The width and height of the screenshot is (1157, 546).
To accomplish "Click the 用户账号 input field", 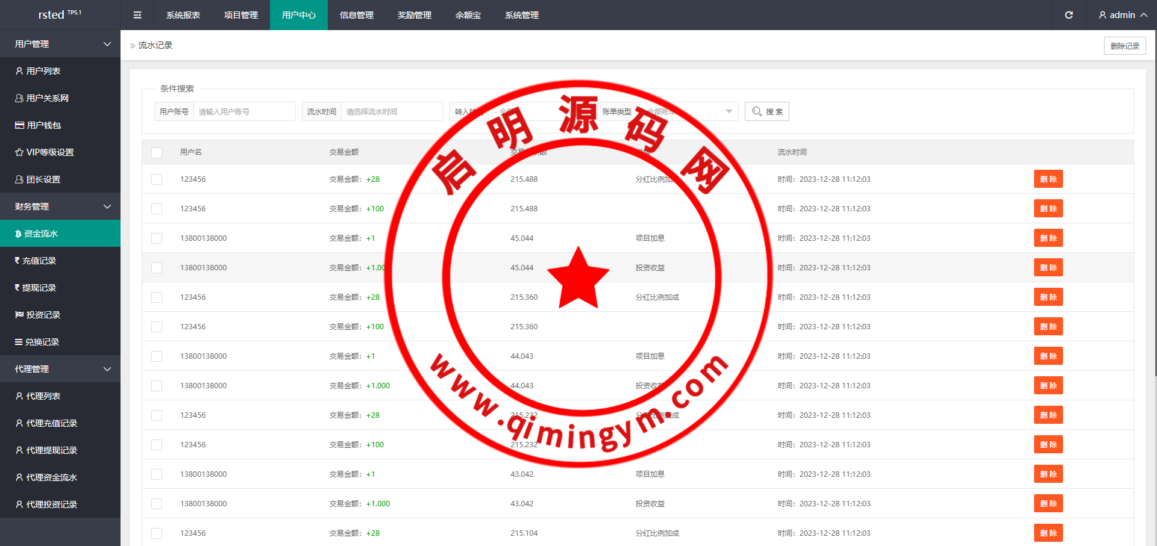I will tap(244, 111).
